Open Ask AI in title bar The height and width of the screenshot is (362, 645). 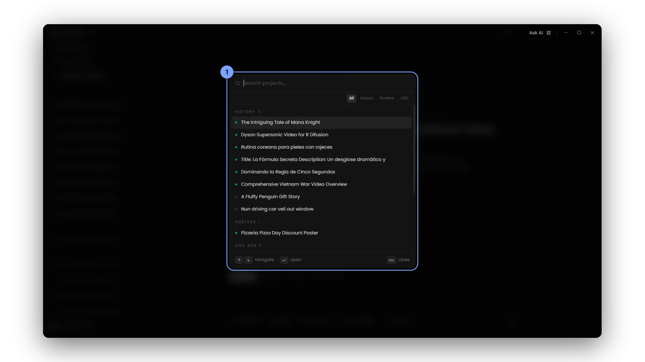[540, 33]
